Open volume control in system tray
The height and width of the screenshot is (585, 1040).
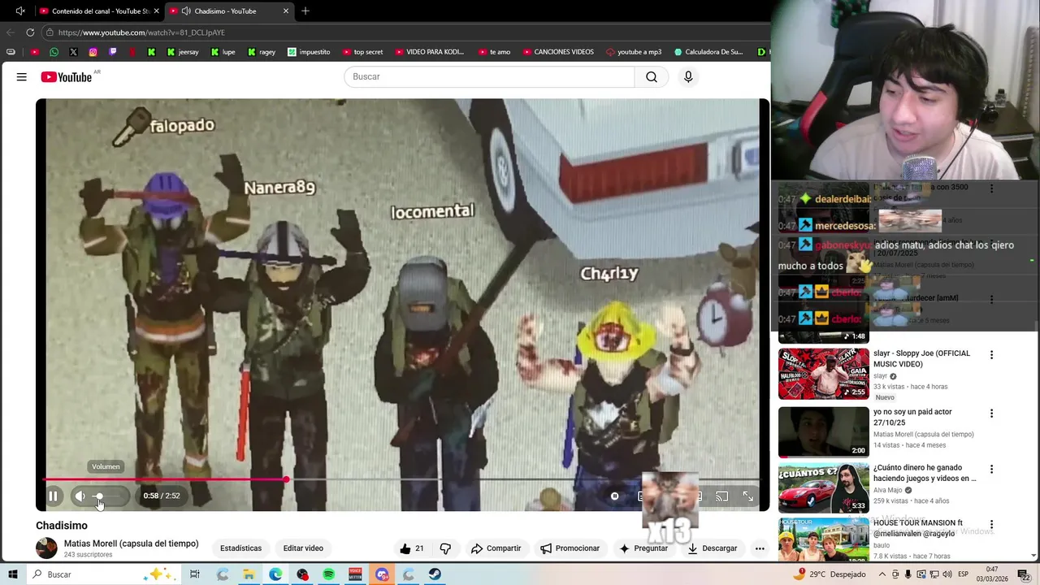947,574
